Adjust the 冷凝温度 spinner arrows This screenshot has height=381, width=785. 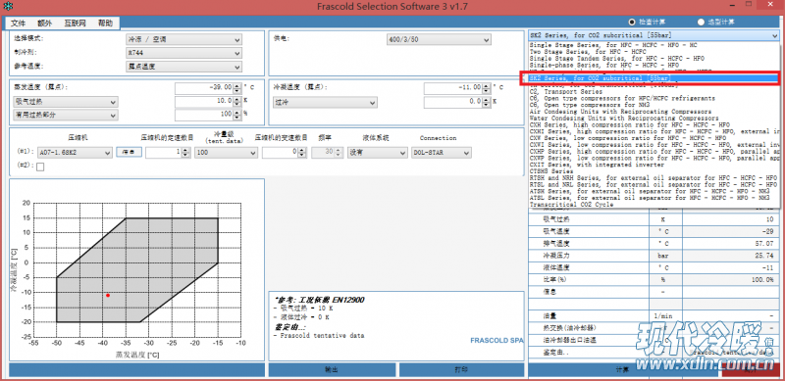(486, 87)
